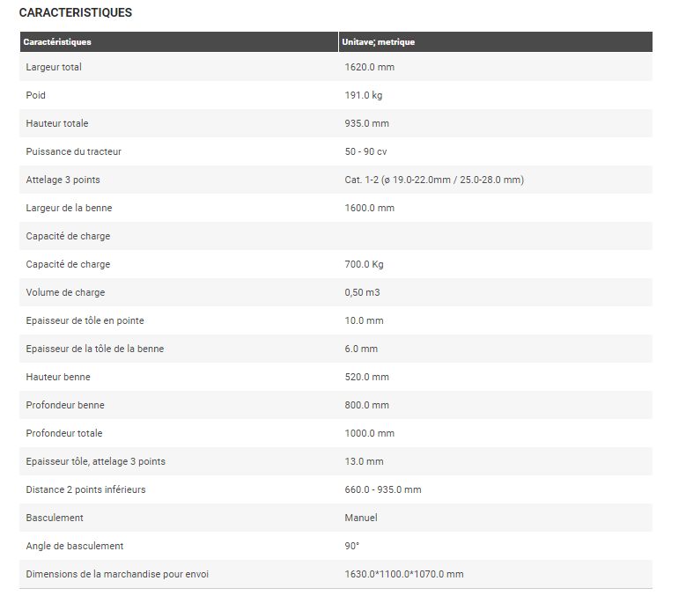
Task: Click the 191.0 kg weight value
Action: tap(364, 95)
